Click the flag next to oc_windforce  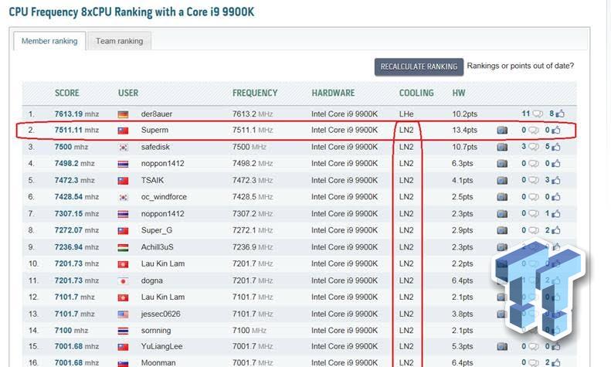123,197
